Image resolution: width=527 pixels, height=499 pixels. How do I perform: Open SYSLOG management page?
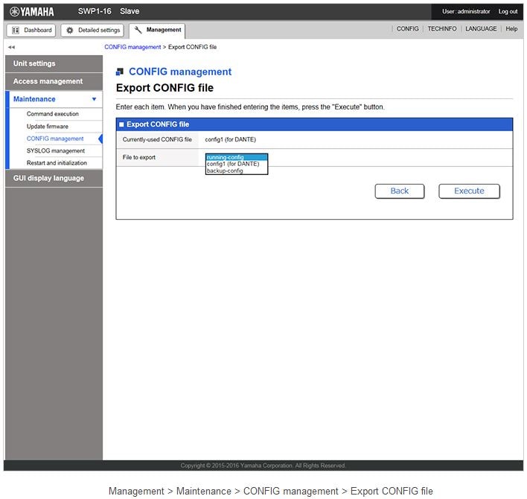click(x=56, y=150)
